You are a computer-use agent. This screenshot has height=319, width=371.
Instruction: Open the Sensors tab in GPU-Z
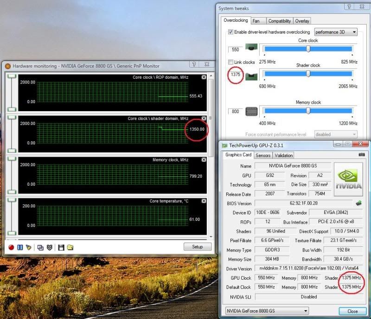pos(263,155)
